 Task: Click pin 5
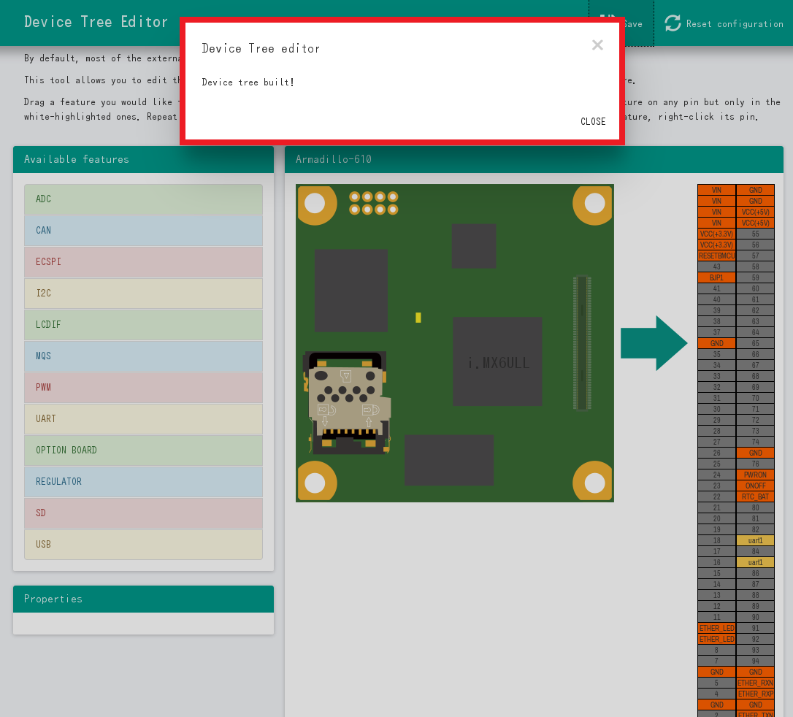716,683
